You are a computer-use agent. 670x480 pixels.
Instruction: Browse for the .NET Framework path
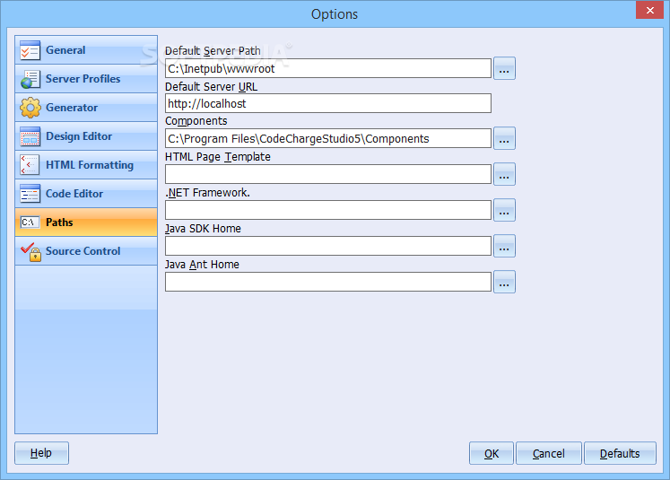(x=504, y=210)
